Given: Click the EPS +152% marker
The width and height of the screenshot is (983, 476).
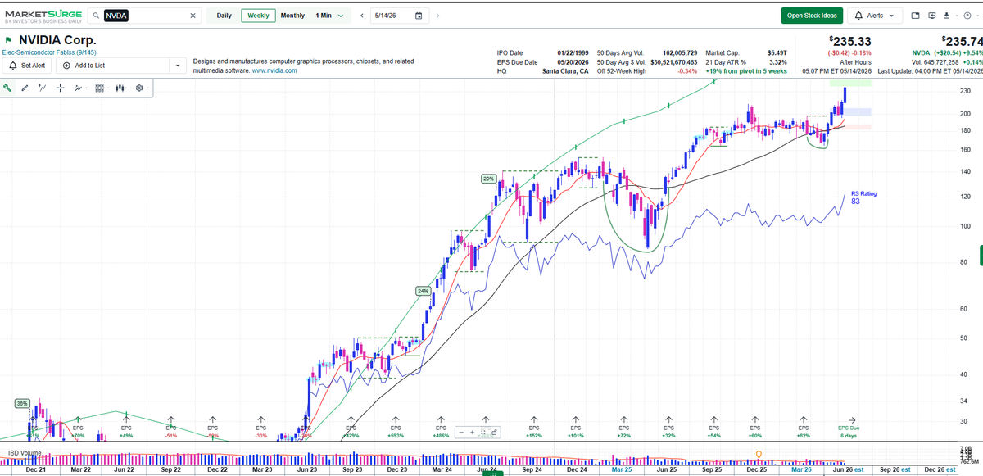Looking at the screenshot, I should coord(534,428).
